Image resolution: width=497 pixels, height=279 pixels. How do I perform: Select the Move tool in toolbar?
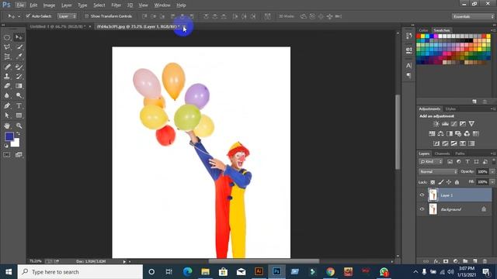pyautogui.click(x=19, y=37)
